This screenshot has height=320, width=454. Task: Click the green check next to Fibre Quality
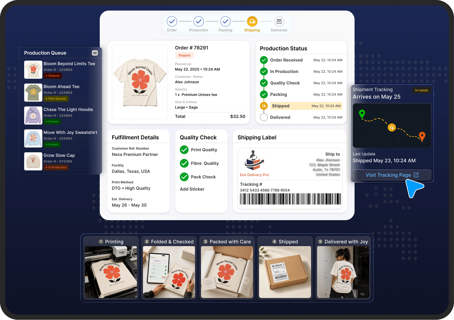coord(184,163)
